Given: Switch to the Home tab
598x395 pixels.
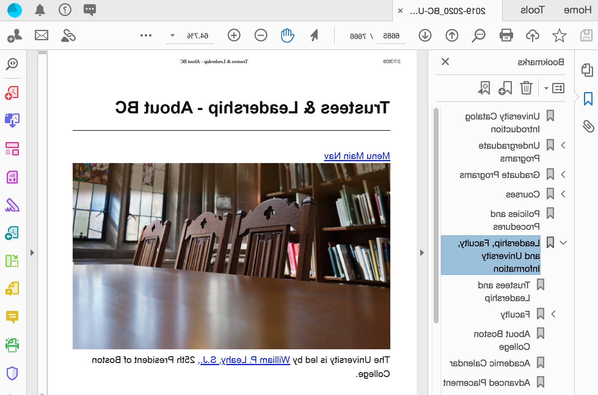Looking at the screenshot, I should tap(577, 10).
